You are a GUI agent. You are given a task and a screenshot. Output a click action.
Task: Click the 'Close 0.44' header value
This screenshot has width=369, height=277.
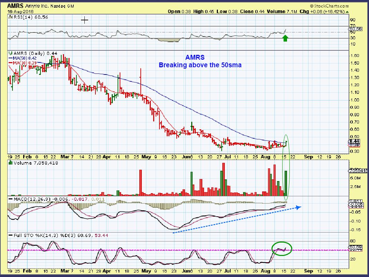pyautogui.click(x=252, y=11)
